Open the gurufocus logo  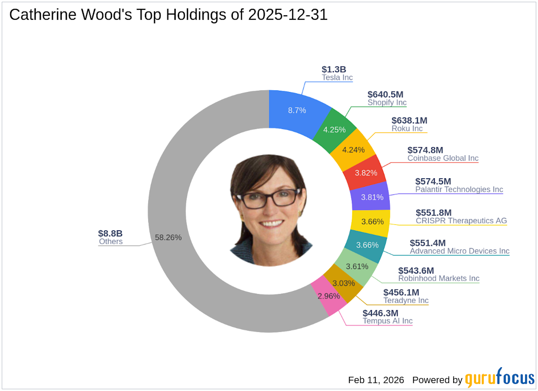(x=499, y=379)
